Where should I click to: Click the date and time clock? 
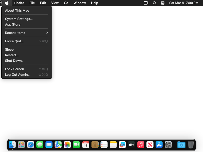pos(184,3)
